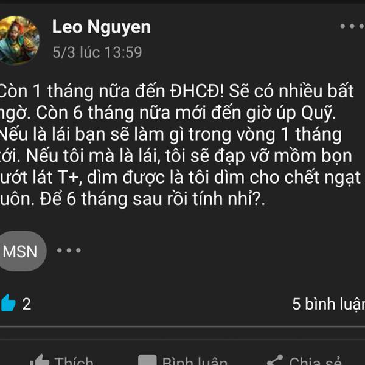365x365 pixels.
Task: Open Leo Nguyen's profile picture
Action: coord(18,40)
